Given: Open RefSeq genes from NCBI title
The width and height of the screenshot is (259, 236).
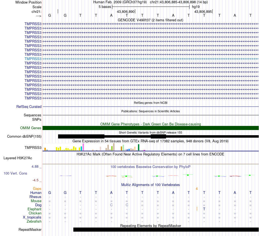Looking at the screenshot, I should pos(150,103).
